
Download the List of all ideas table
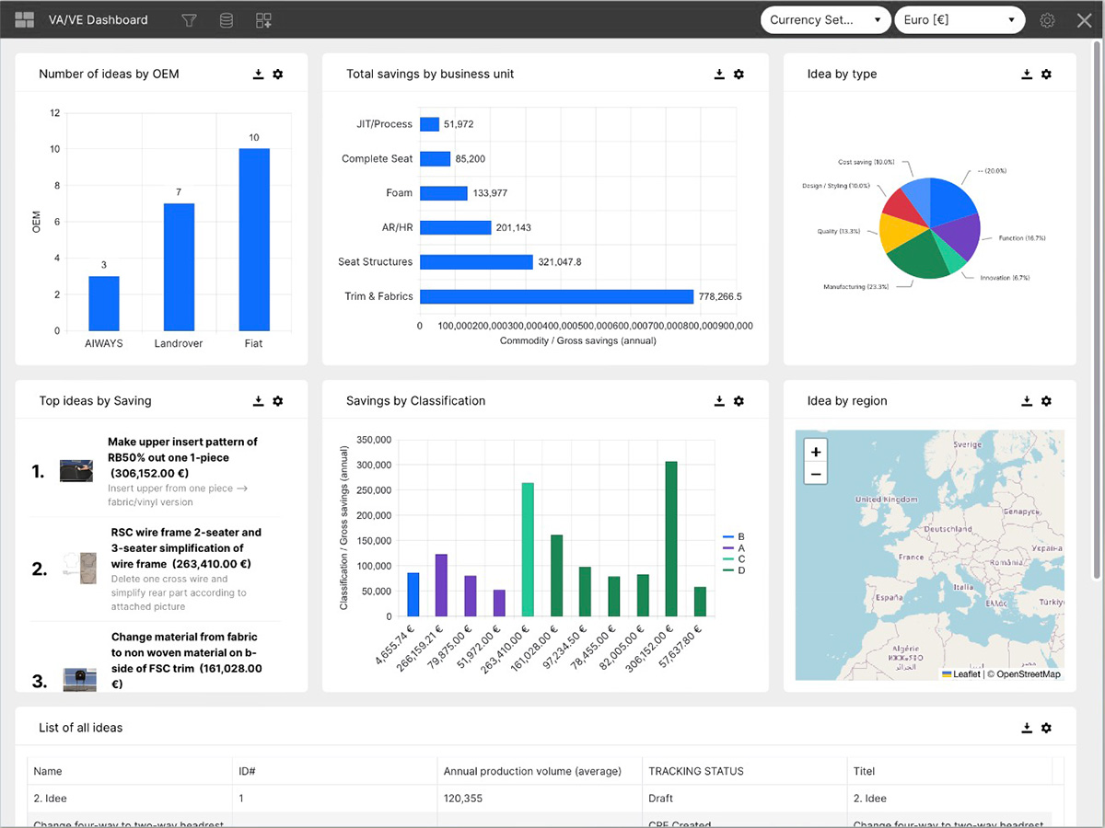[1027, 728]
